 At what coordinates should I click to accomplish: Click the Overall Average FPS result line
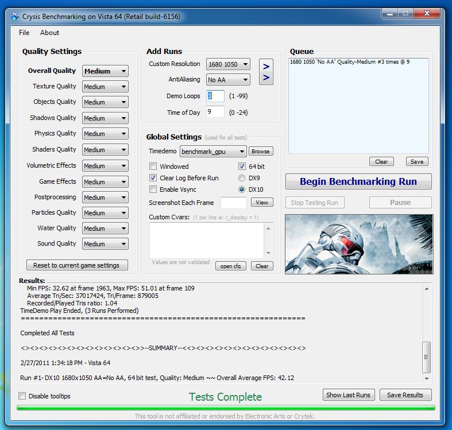click(157, 378)
